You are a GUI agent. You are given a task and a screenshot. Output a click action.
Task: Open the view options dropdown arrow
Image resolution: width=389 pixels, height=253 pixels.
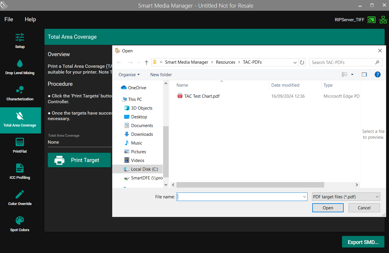[x=352, y=74]
